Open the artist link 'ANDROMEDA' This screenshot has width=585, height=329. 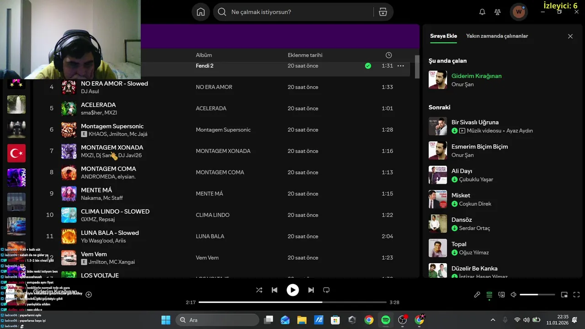(x=98, y=177)
